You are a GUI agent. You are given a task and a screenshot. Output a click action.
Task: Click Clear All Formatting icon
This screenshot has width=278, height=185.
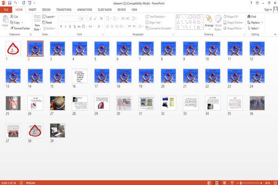pos(101,19)
